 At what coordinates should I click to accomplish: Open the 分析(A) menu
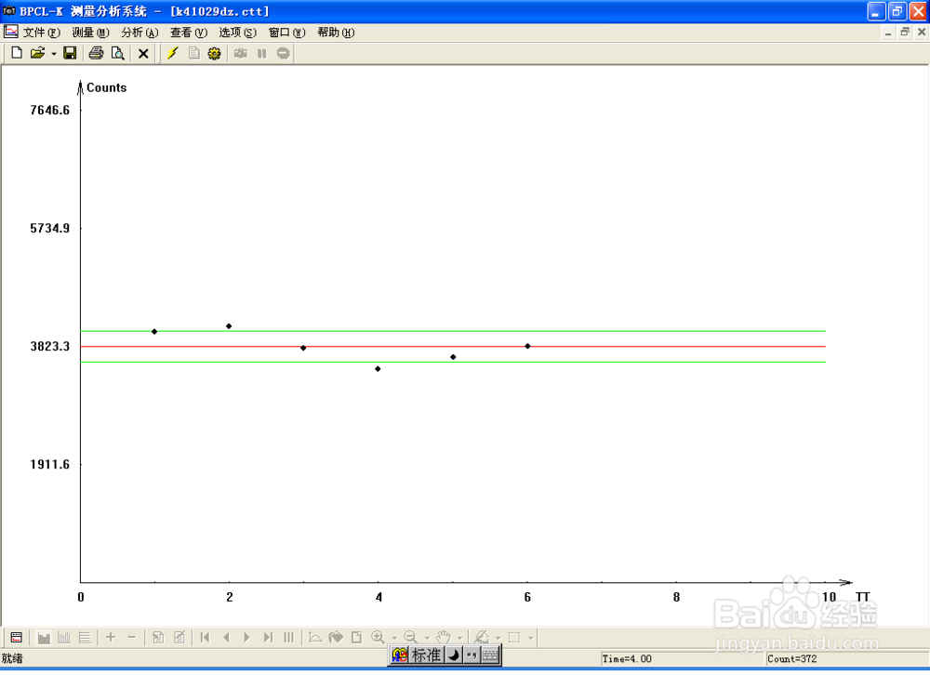click(x=140, y=33)
